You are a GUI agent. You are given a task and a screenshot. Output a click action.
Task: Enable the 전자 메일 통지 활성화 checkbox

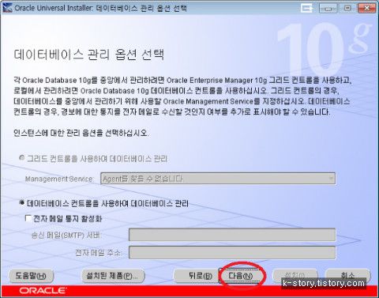pyautogui.click(x=28, y=218)
